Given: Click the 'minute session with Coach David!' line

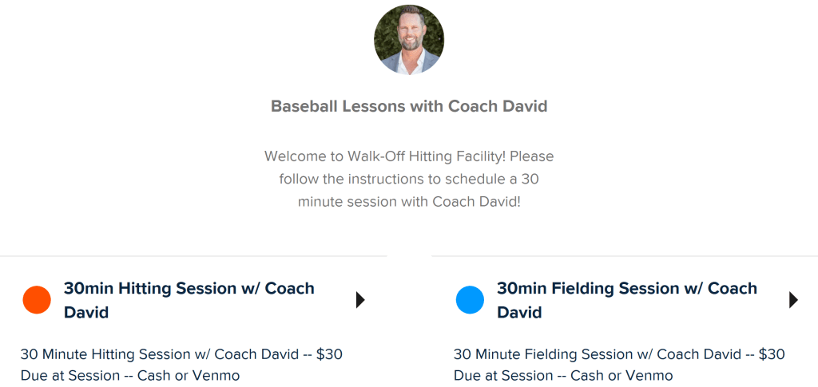Looking at the screenshot, I should tap(409, 202).
